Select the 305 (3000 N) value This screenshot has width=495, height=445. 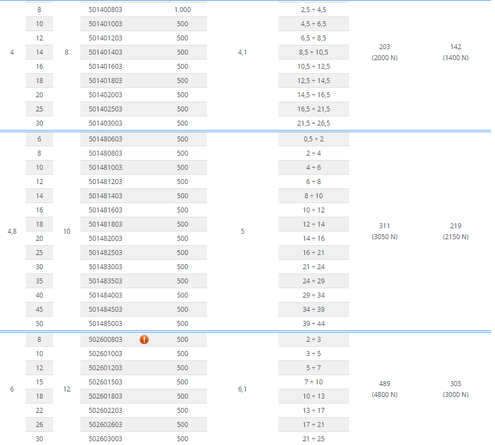(456, 389)
